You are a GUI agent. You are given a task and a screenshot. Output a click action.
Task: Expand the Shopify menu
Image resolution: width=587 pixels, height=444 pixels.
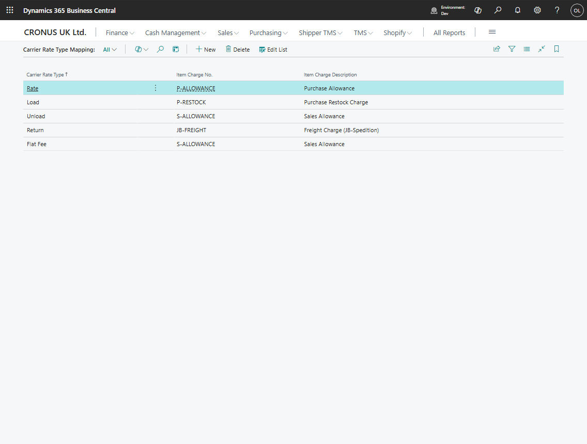click(397, 33)
